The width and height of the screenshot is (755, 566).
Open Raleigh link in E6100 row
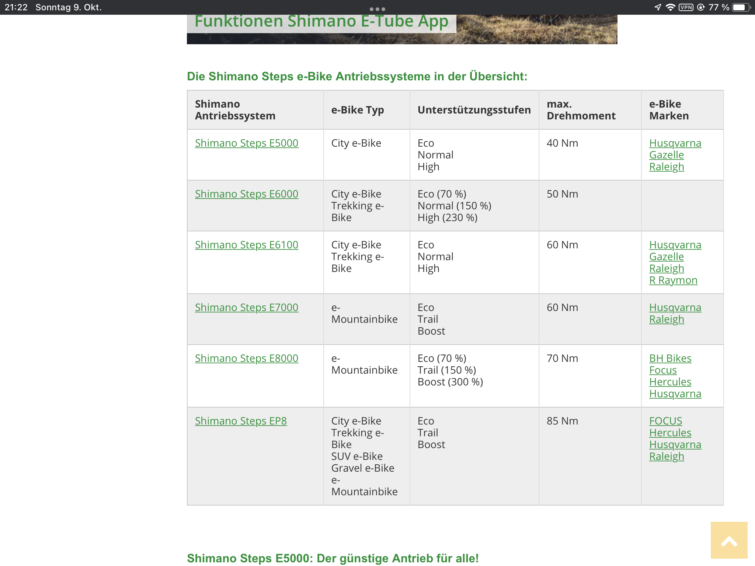click(x=667, y=268)
